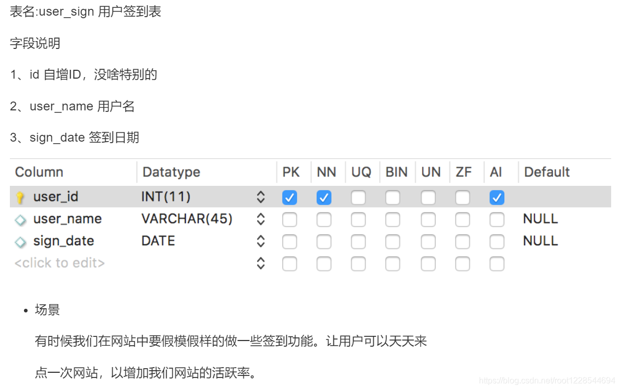620x390 pixels.
Task: Check ZF checkbox for sign_date row
Action: click(463, 242)
